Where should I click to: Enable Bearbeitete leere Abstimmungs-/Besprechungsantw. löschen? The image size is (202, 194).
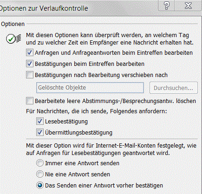pos(30,101)
